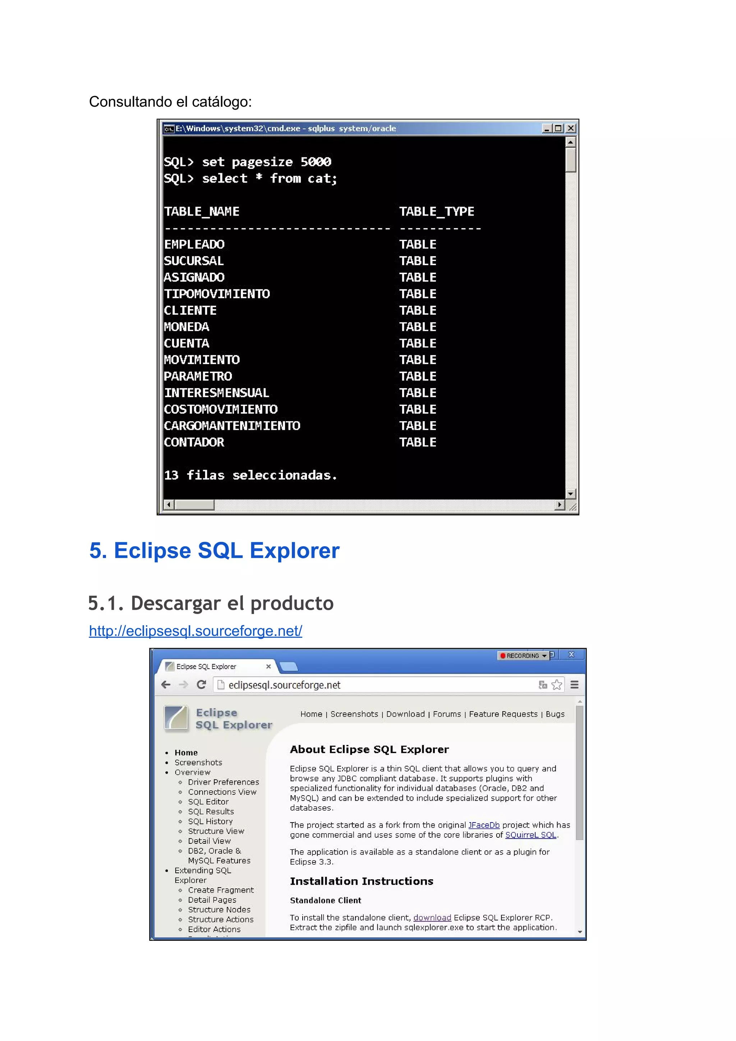The width and height of the screenshot is (736, 1041).
Task: Click the '13 filas seleccionadas.' text
Action: (x=250, y=475)
